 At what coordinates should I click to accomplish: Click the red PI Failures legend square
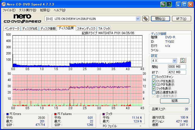tap(55, 114)
